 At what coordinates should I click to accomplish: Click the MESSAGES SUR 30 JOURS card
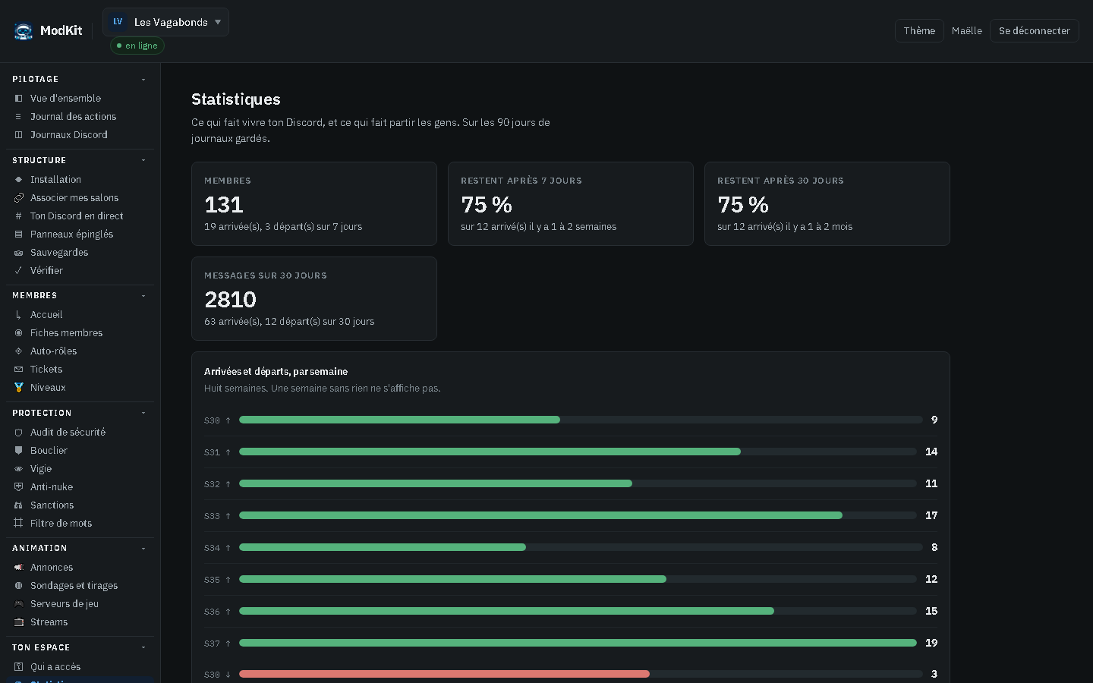tap(314, 298)
